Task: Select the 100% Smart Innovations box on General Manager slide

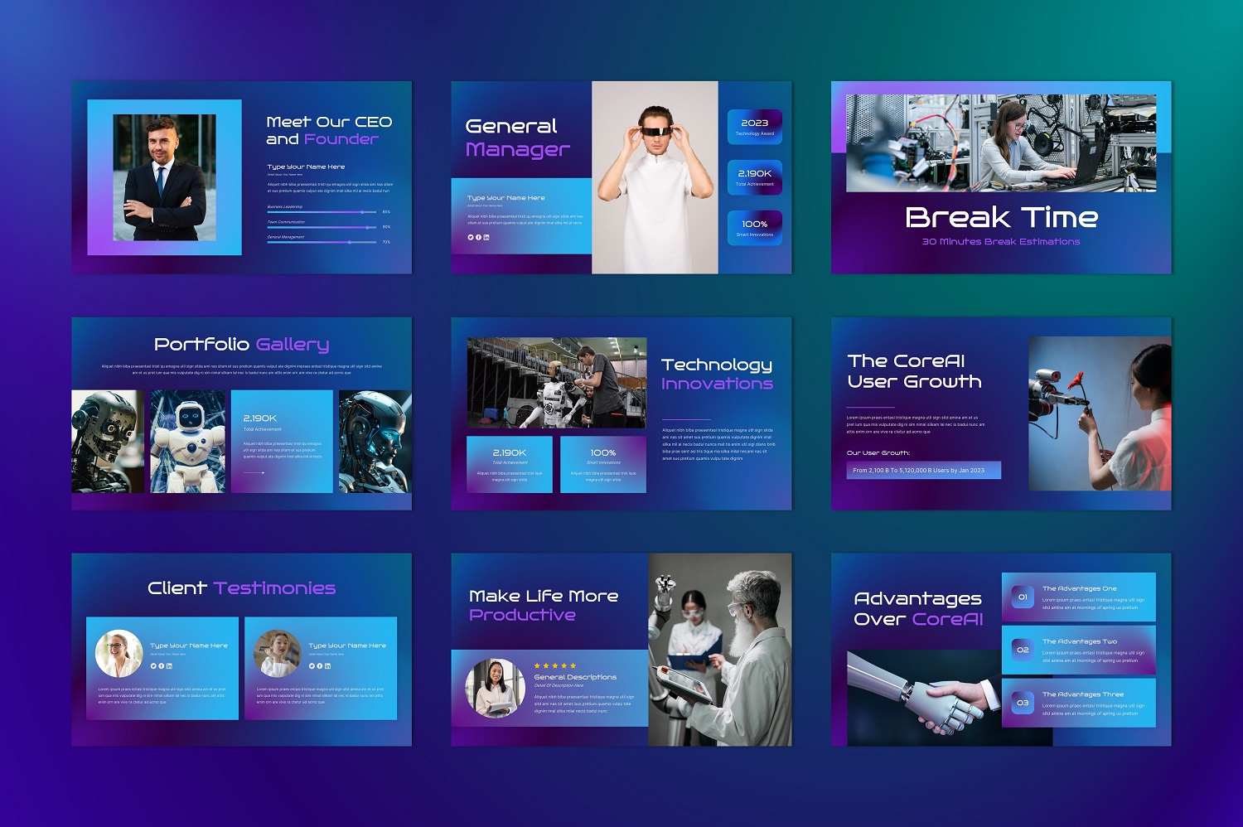Action: point(754,228)
